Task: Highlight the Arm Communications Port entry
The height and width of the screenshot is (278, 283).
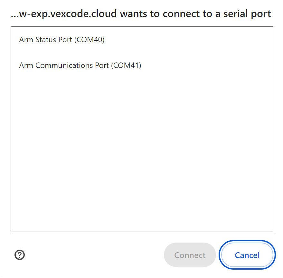Action: tap(80, 65)
